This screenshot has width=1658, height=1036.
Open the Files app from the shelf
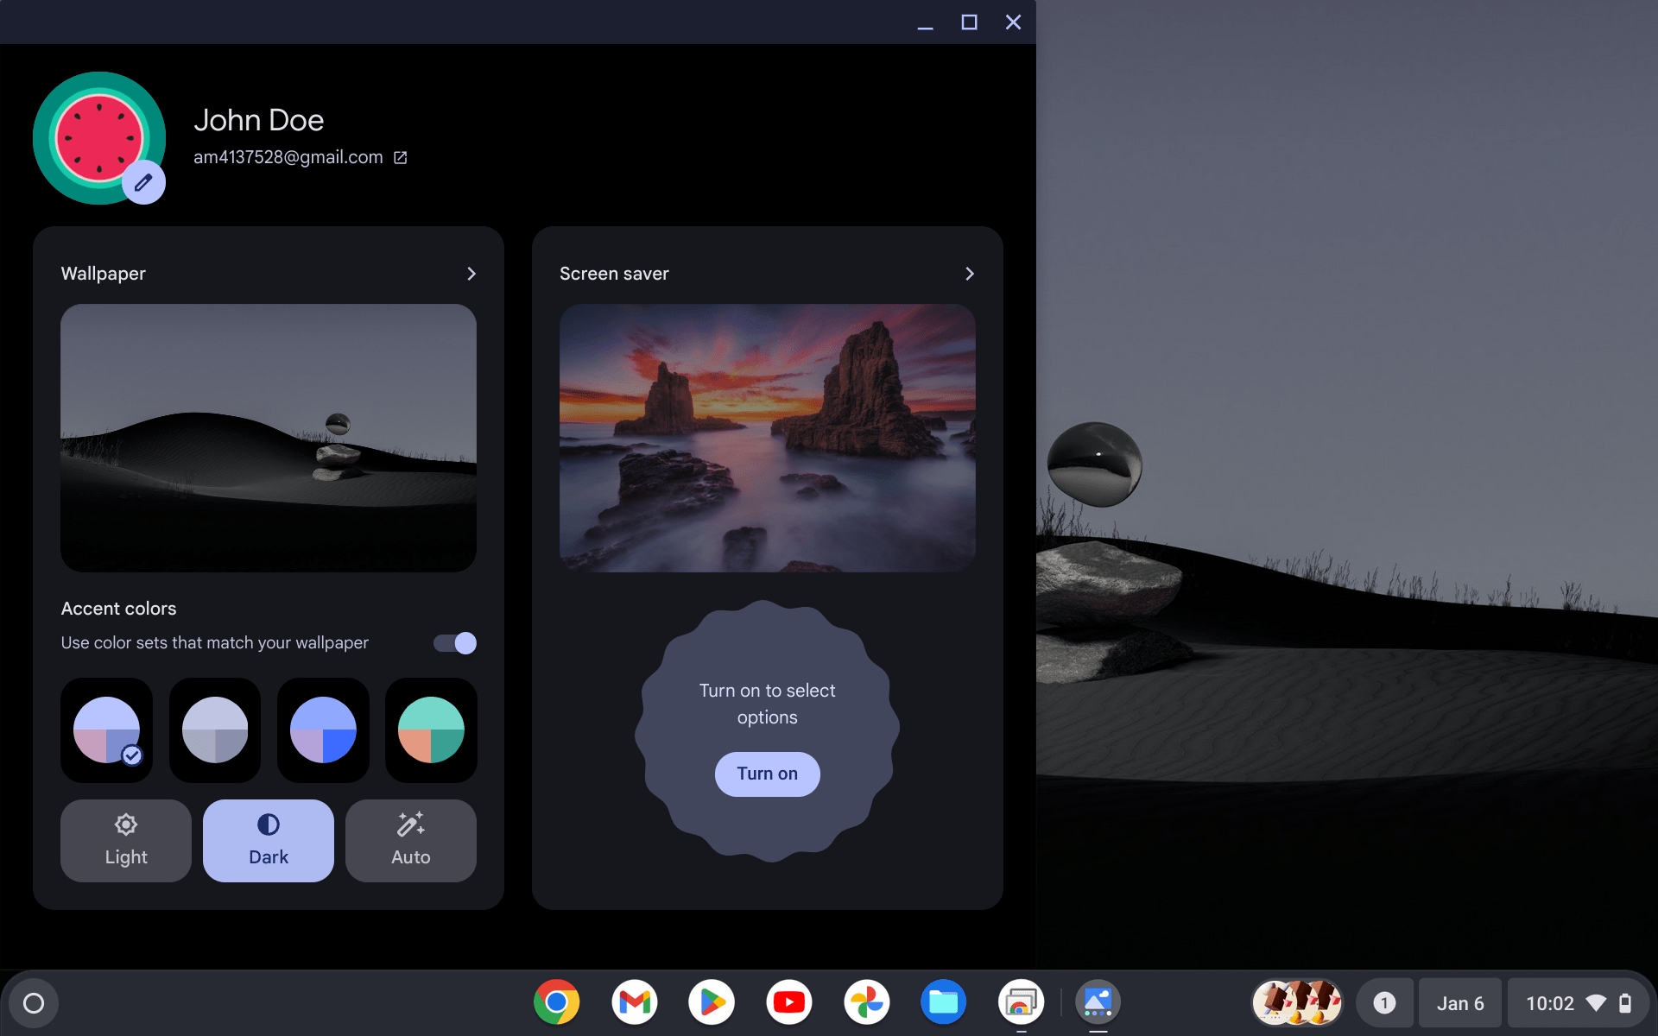(x=944, y=1002)
